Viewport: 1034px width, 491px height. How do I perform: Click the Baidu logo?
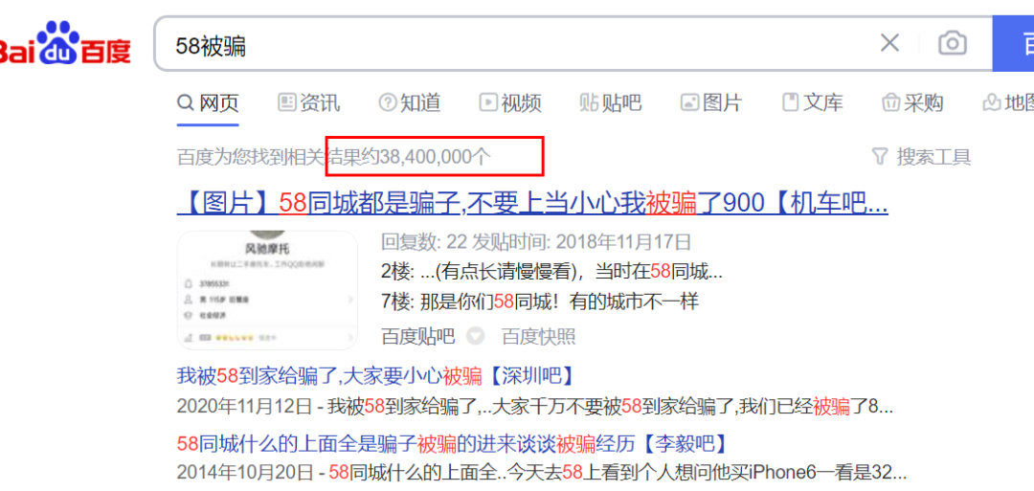point(65,43)
